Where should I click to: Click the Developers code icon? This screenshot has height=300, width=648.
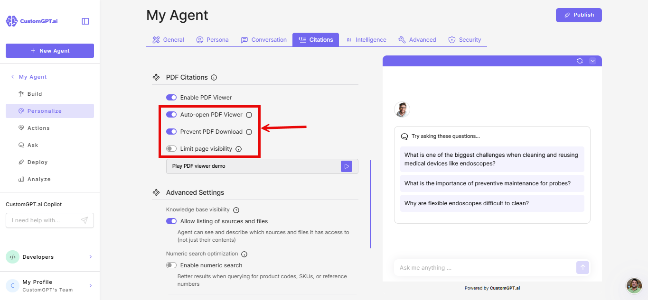click(x=12, y=257)
